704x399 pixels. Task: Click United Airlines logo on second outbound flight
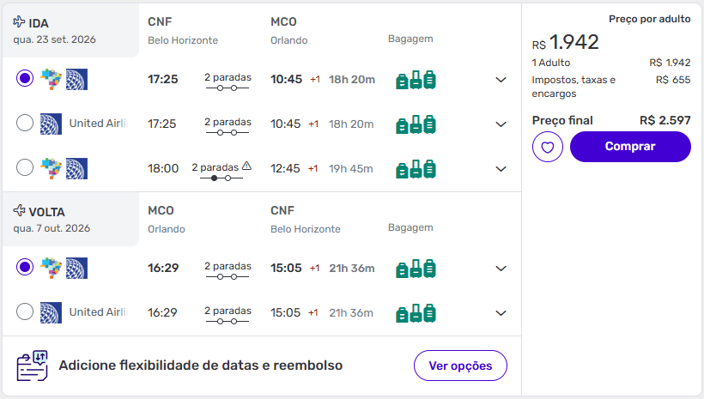point(51,124)
